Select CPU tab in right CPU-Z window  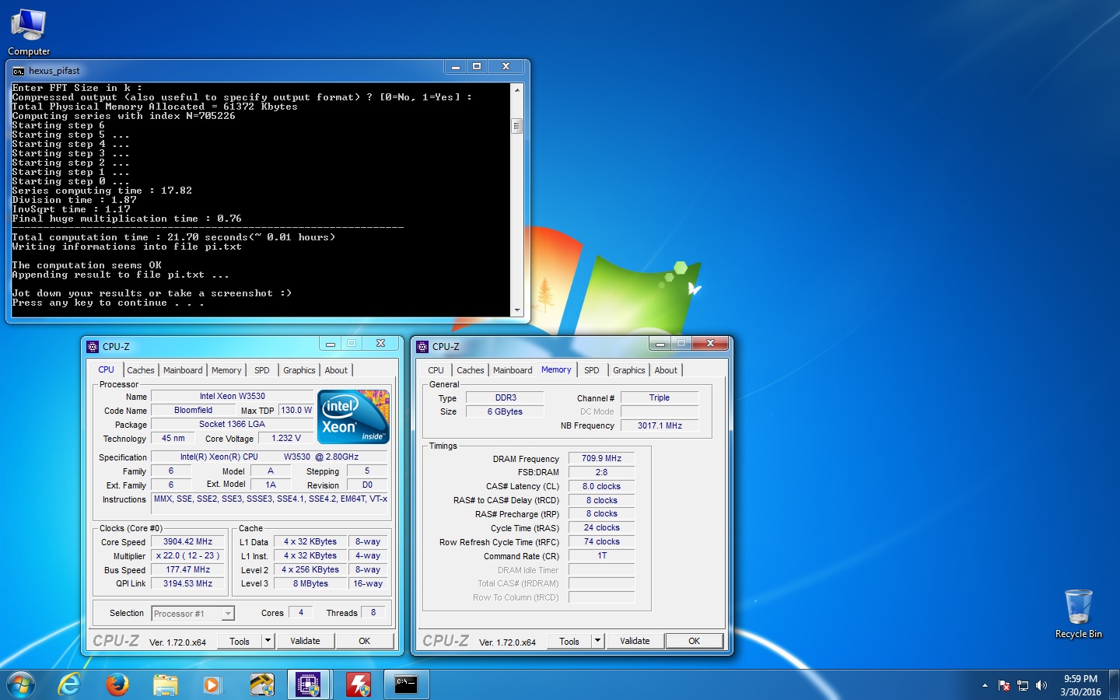tap(436, 370)
